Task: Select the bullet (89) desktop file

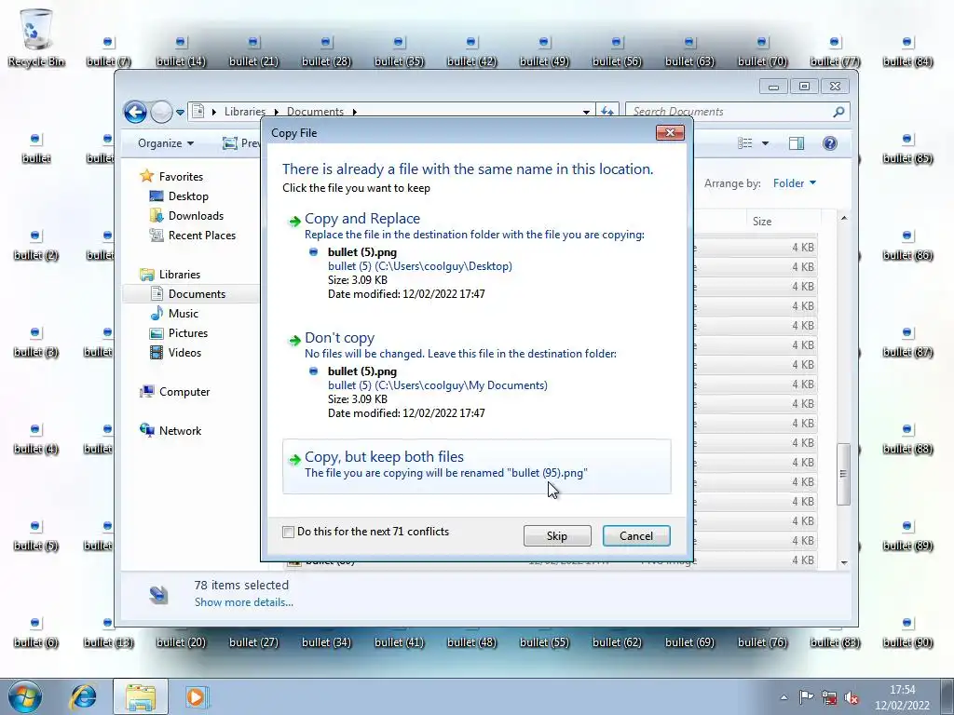Action: [907, 535]
